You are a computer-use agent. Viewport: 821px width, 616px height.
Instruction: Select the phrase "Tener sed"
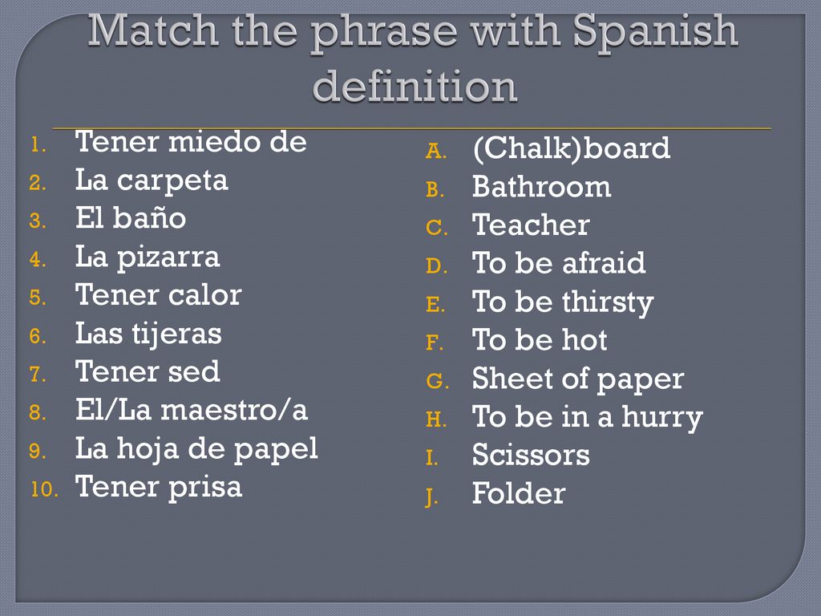click(148, 371)
